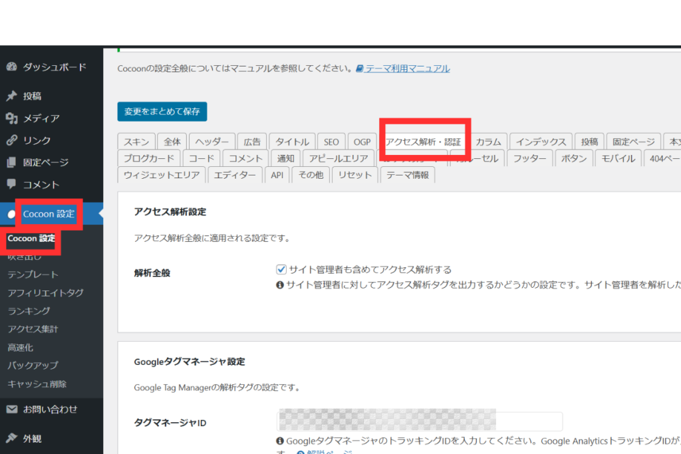This screenshot has width=681, height=454.
Task: Open the 高速化 submenu item
Action: pyautogui.click(x=20, y=348)
